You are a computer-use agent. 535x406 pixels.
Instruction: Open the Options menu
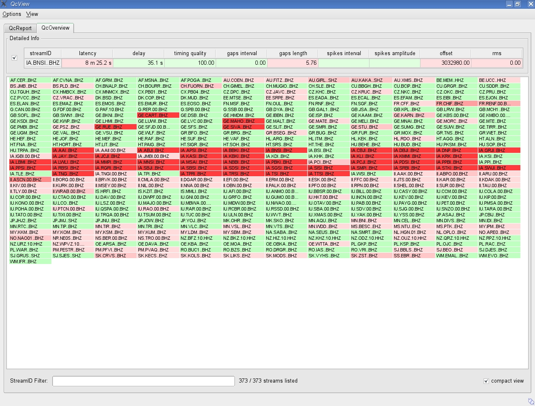coord(11,14)
